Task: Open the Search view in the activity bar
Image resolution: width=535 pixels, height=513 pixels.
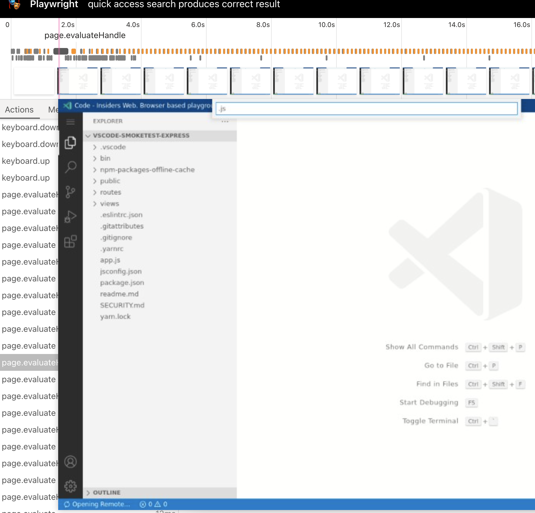Action: [x=70, y=167]
